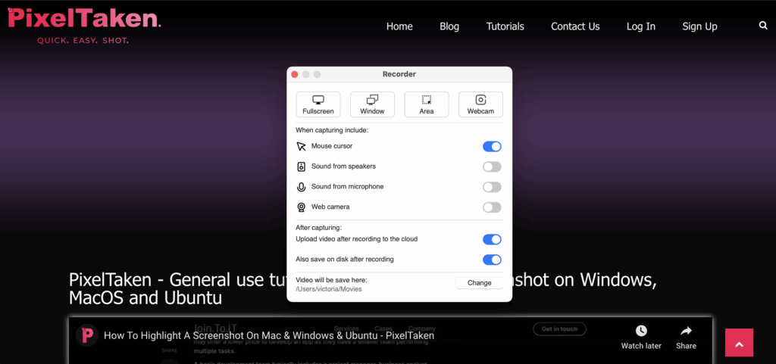
Task: Jump to top with red arrow button
Action: 740,342
